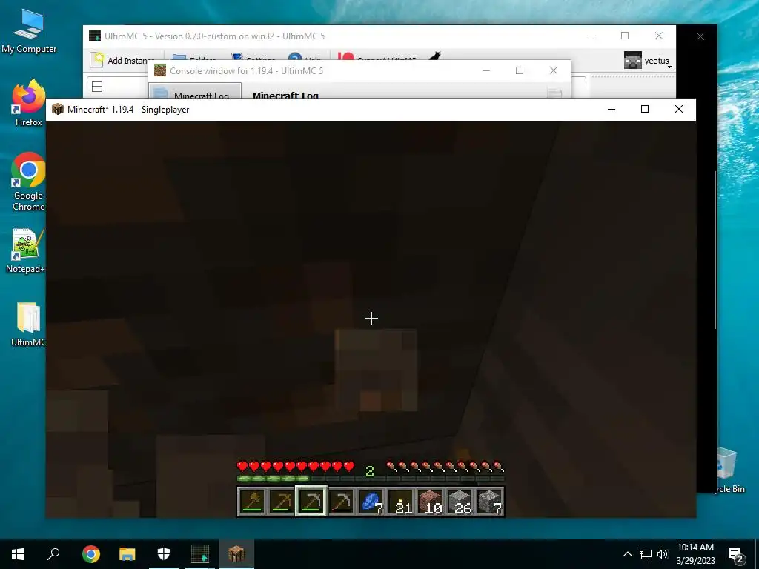Viewport: 759px width, 569px height.
Task: Maximize the UltimMC 5 main window
Action: 625,36
